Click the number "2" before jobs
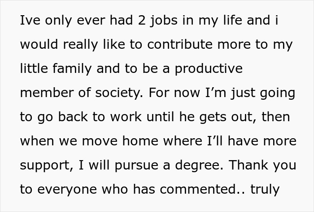This screenshot has width=314, height=212. 142,20
